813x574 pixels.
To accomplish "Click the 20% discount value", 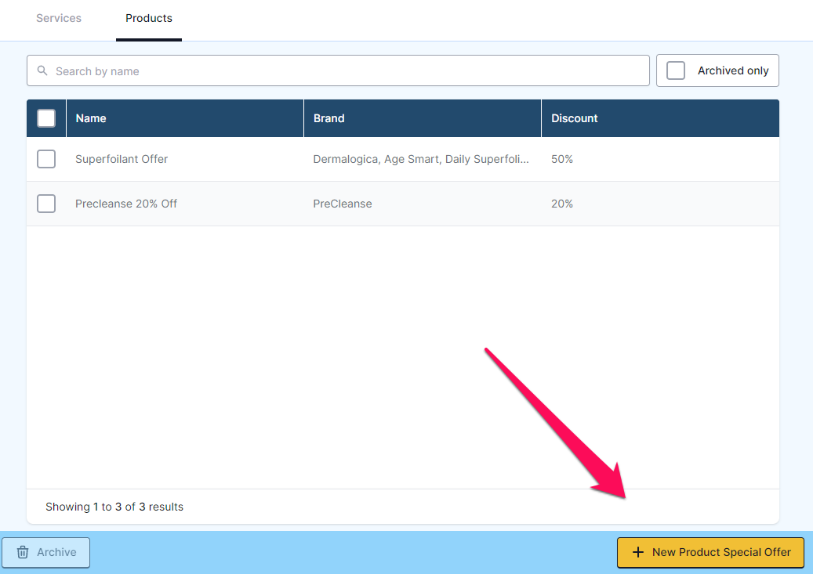I will point(562,204).
